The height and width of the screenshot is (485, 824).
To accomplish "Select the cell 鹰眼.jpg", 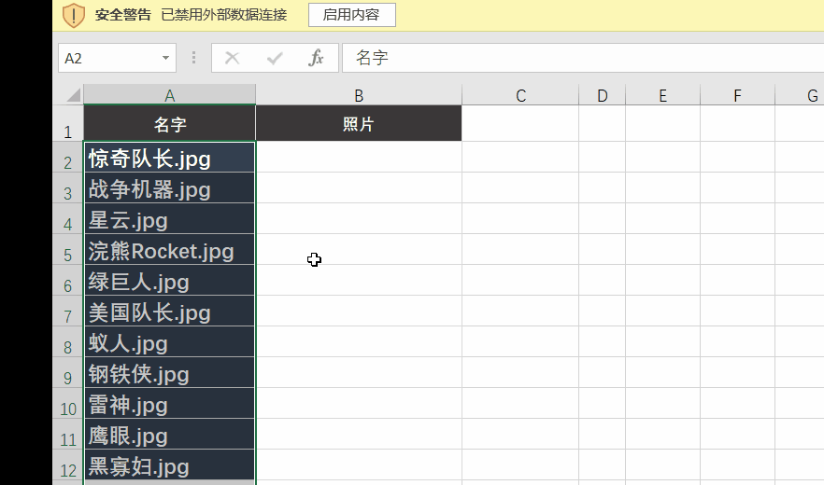I will pos(169,434).
